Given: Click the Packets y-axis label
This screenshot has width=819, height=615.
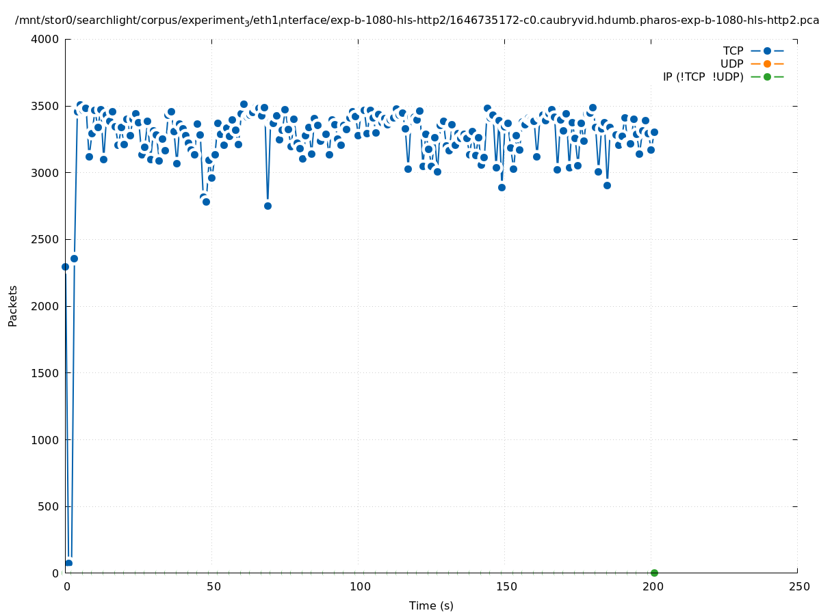Looking at the screenshot, I should coord(13,305).
